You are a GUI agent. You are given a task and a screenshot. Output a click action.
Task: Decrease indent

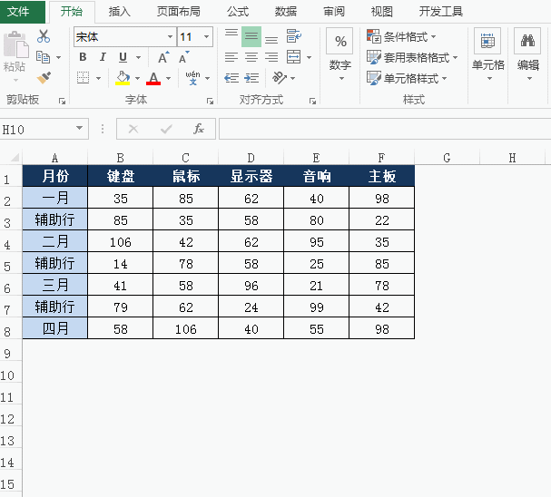[x=231, y=78]
